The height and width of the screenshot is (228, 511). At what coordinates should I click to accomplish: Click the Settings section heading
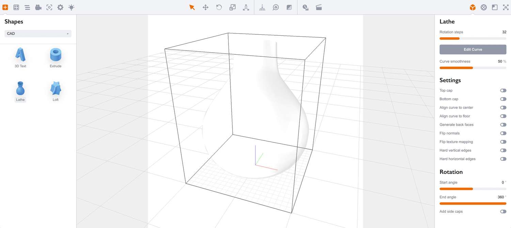click(450, 80)
